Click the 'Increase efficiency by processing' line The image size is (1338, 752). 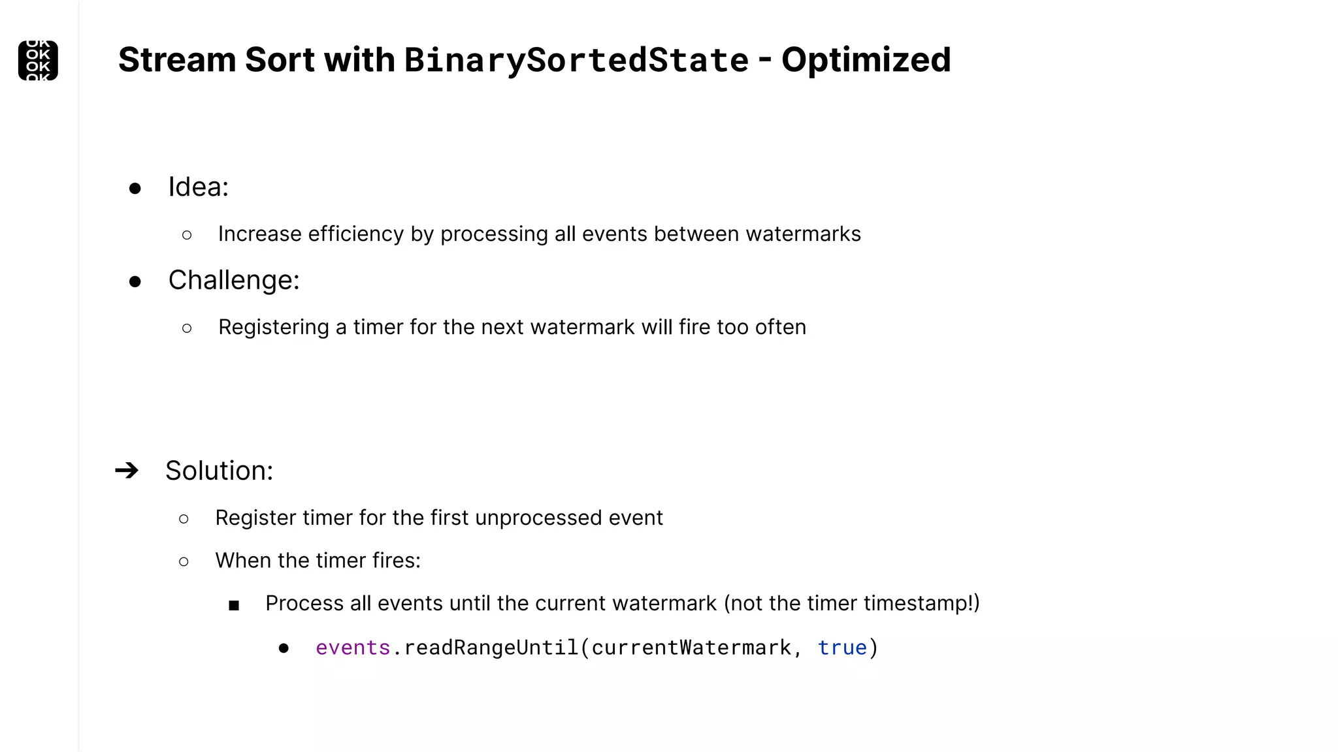539,234
